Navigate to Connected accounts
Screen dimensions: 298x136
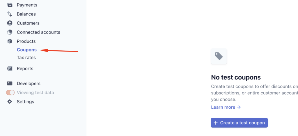38,32
